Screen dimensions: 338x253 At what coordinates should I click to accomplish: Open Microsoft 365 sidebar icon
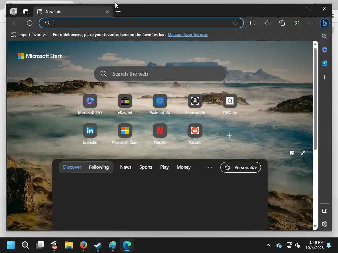(325, 50)
